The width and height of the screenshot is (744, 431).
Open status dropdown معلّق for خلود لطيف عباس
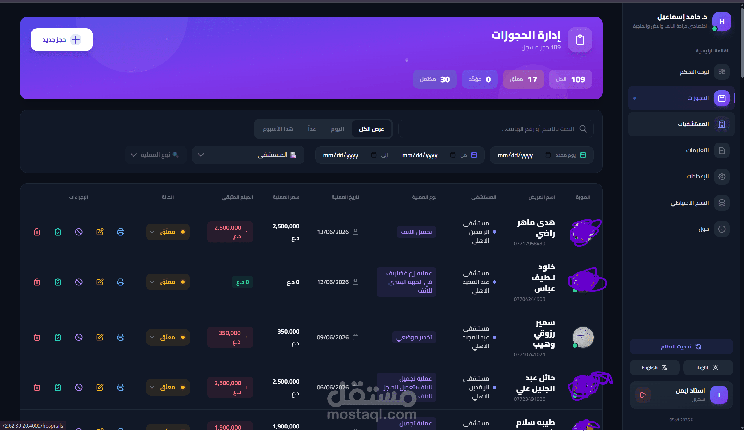click(168, 282)
